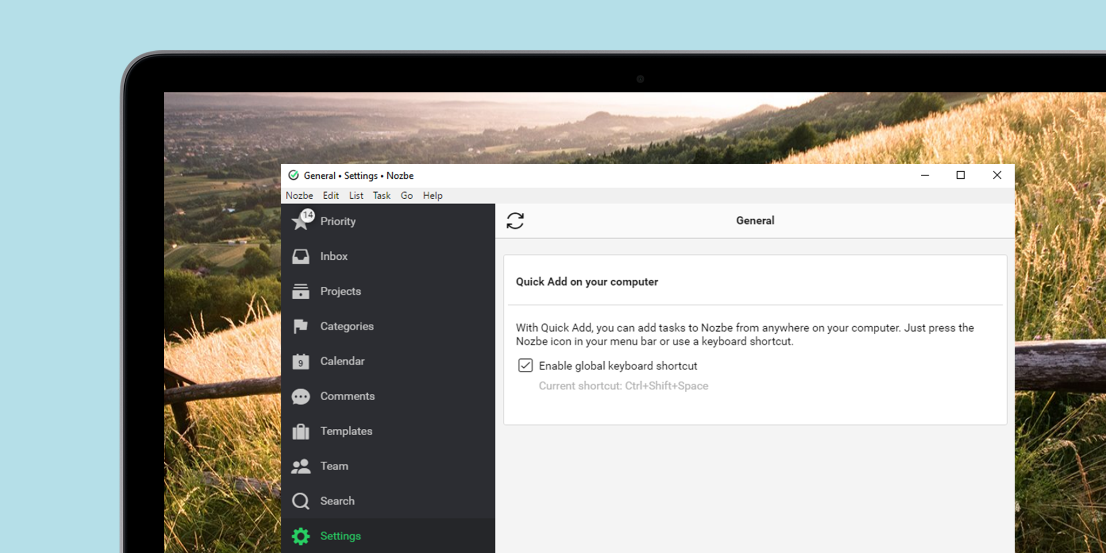Image resolution: width=1106 pixels, height=553 pixels.
Task: Select the Inbox tray icon
Action: (301, 257)
